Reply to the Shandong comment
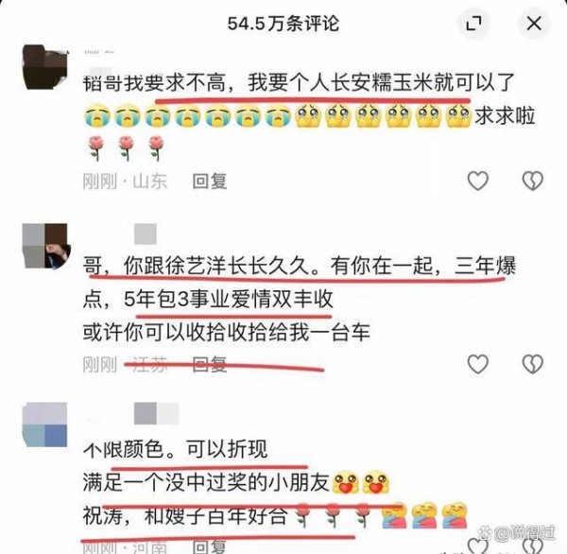The image size is (567, 554). (210, 182)
